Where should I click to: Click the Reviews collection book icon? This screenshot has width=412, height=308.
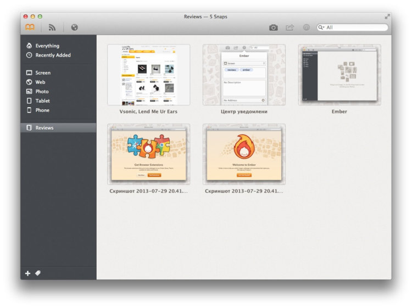pyautogui.click(x=29, y=127)
